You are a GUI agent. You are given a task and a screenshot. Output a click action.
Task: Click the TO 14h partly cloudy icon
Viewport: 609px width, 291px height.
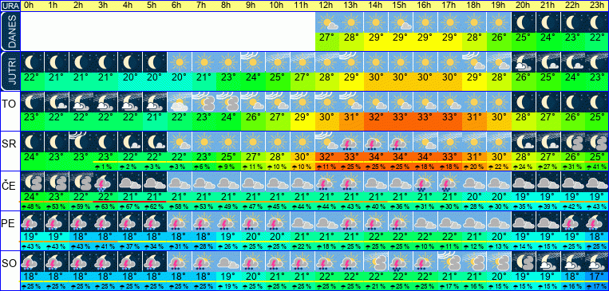pos(377,102)
